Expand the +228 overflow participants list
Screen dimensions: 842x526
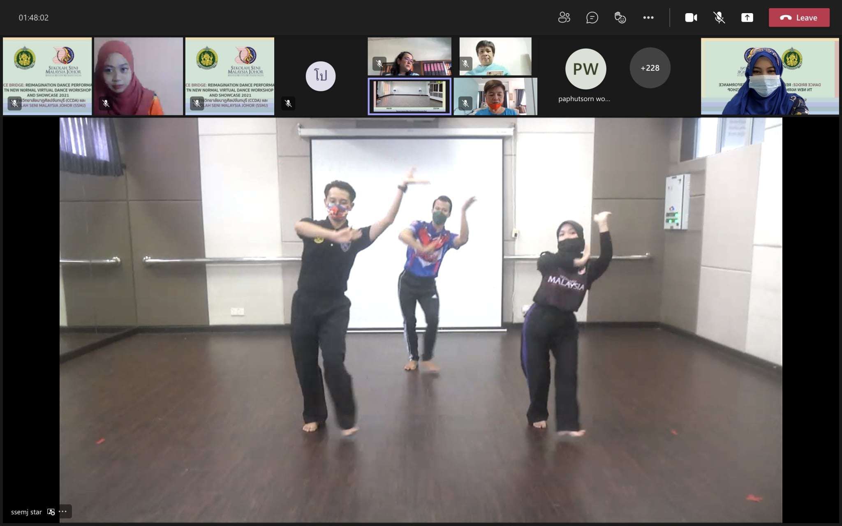pyautogui.click(x=650, y=68)
